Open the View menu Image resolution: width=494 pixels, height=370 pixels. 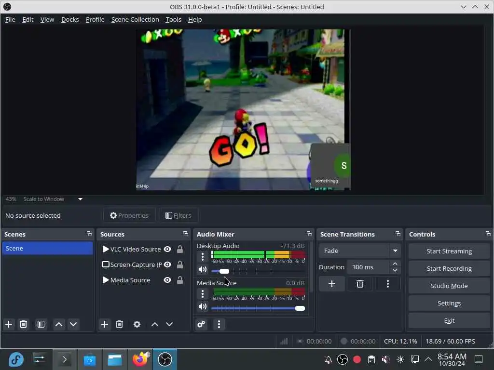(x=47, y=19)
